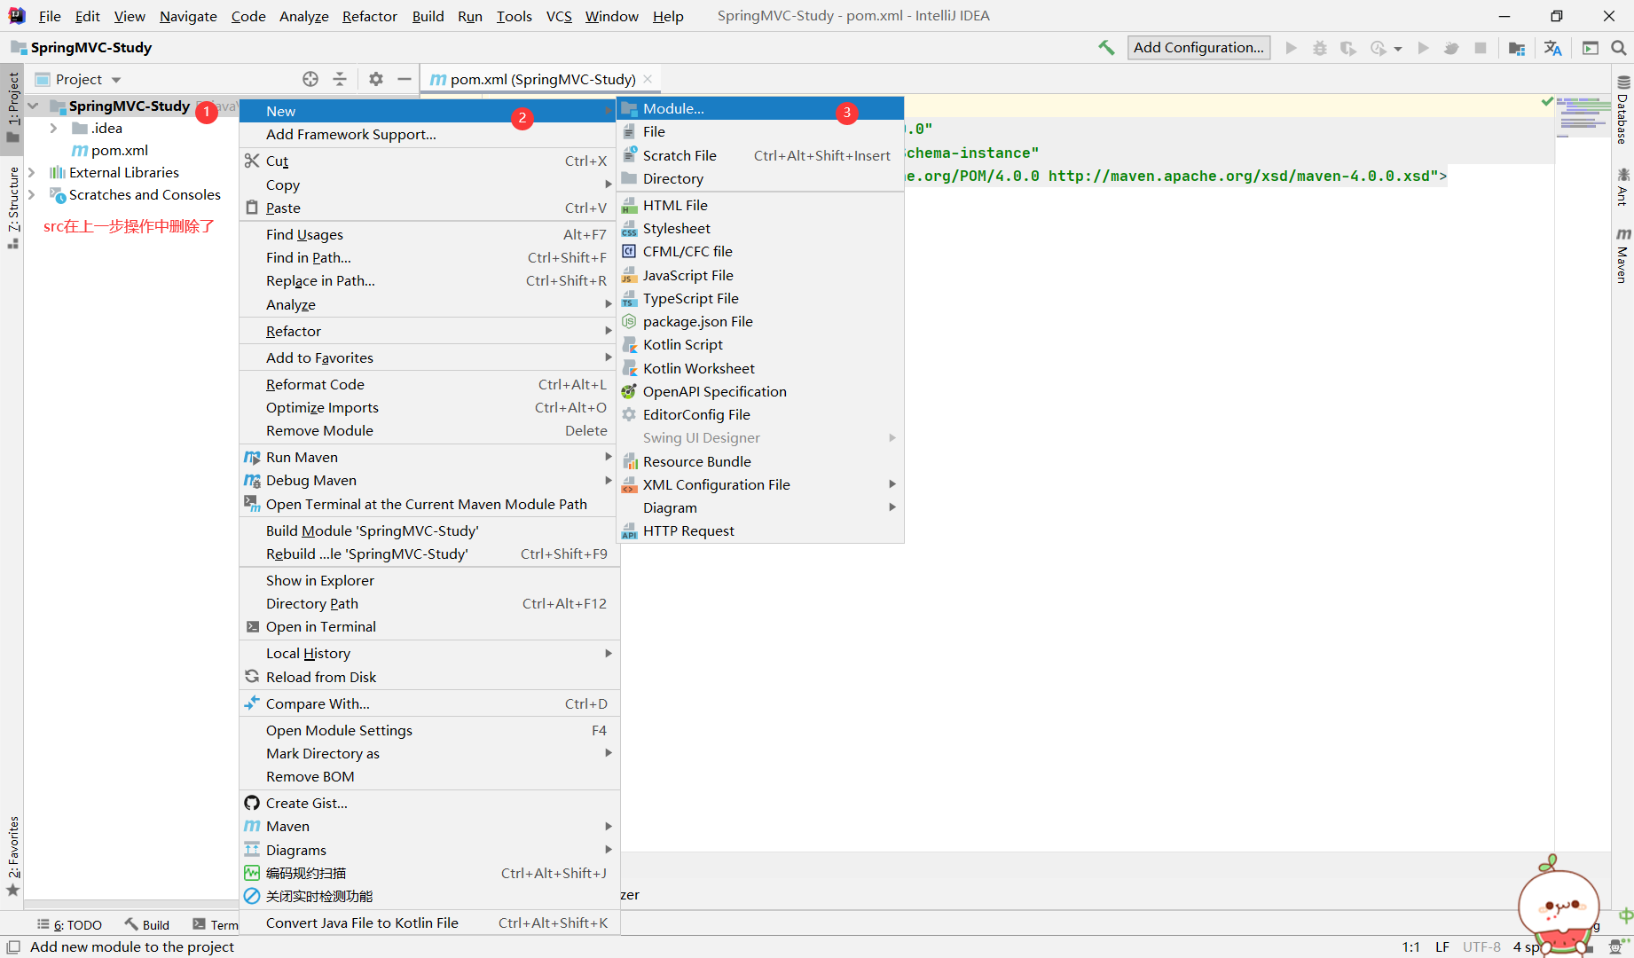
Task: Click Open Module Settings menu item
Action: pos(429,730)
